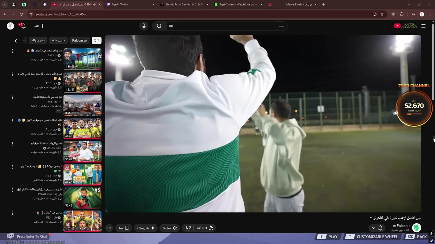Open the YouTube account avatar menu
The image size is (435, 244).
click(x=11, y=26)
